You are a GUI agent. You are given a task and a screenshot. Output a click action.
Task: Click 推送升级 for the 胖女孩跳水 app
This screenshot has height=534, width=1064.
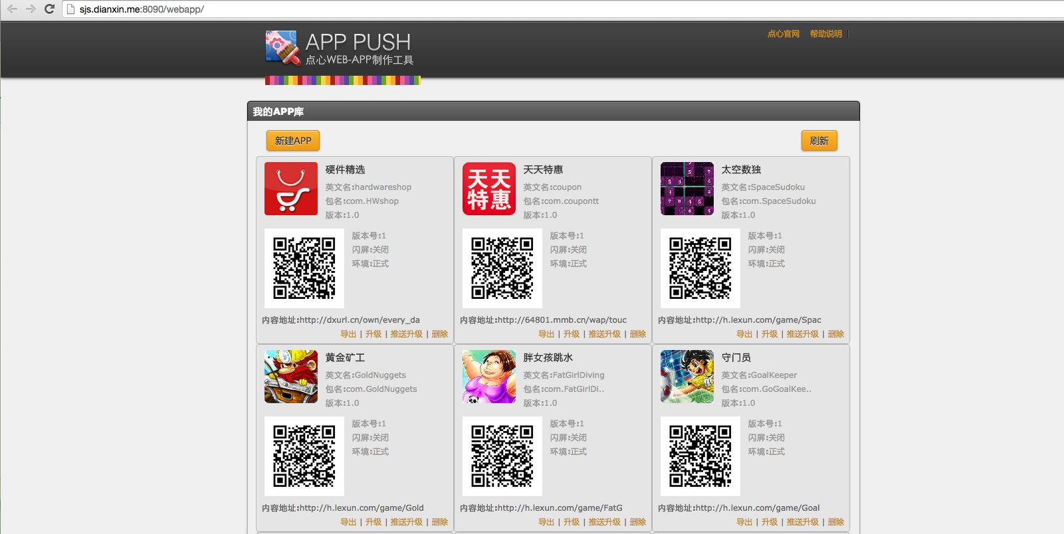pyautogui.click(x=605, y=522)
